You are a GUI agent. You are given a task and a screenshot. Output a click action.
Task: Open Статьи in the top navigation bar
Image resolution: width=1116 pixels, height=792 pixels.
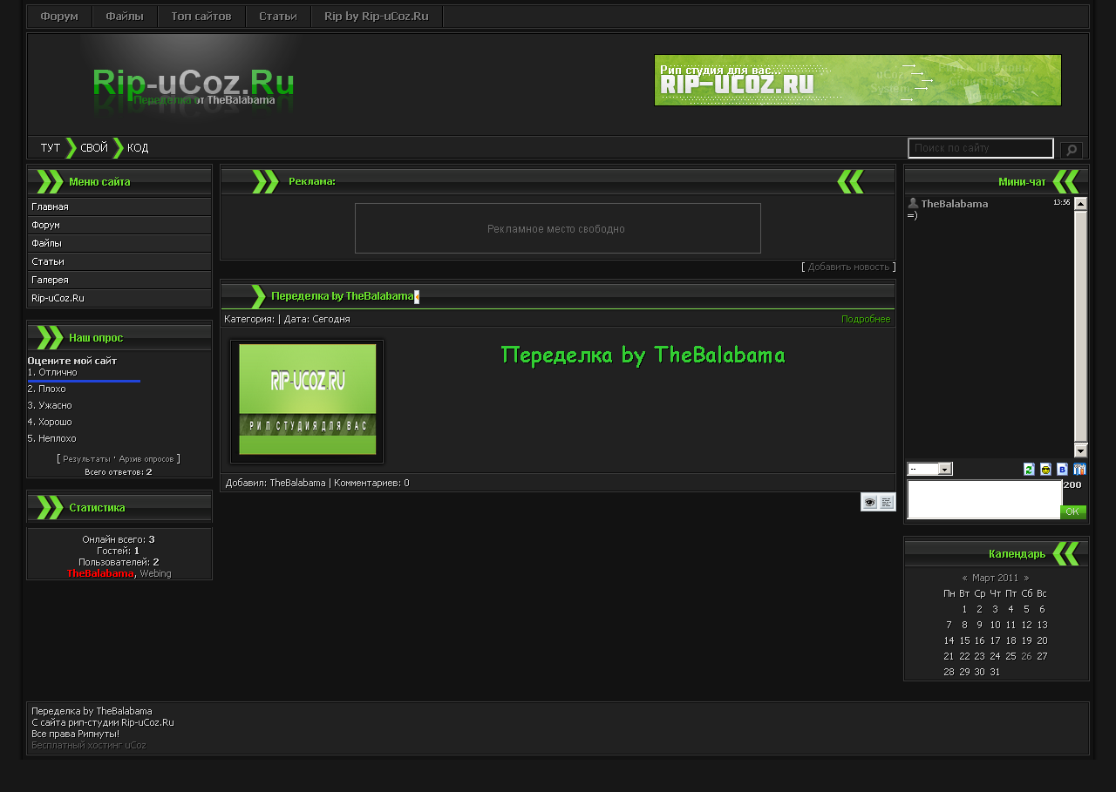click(x=278, y=17)
